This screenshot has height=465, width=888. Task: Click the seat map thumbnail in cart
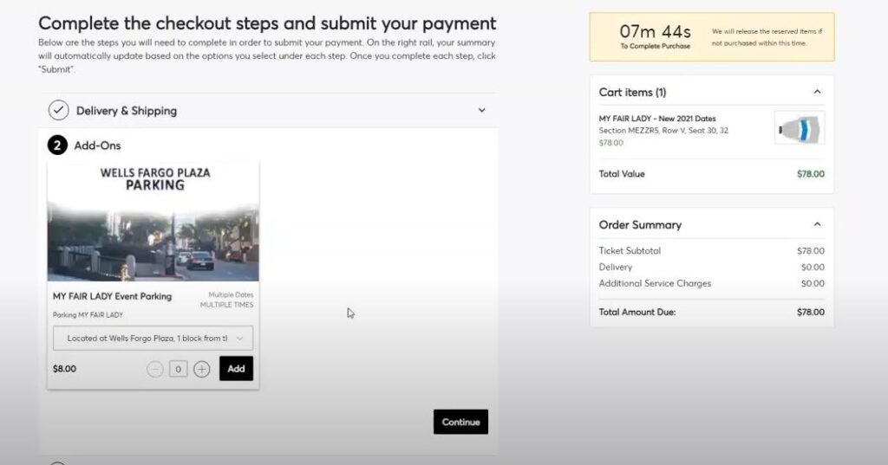point(799,129)
